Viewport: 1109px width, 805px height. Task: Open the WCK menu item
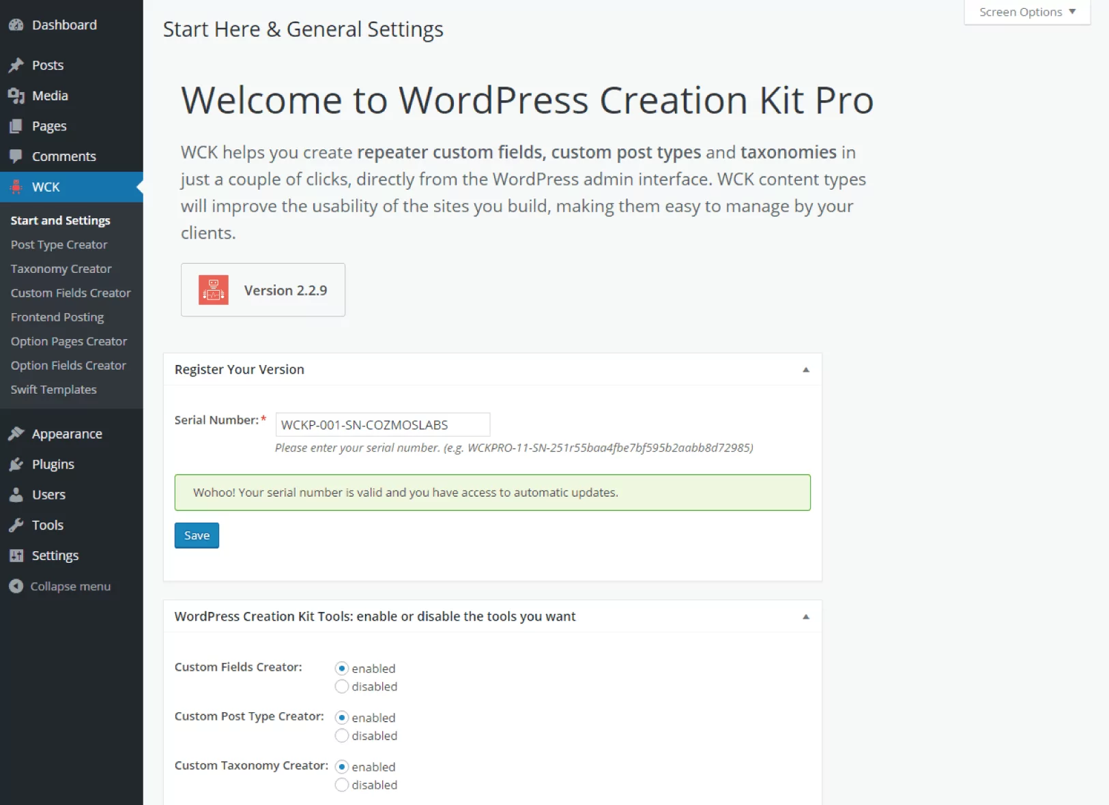[72, 187]
